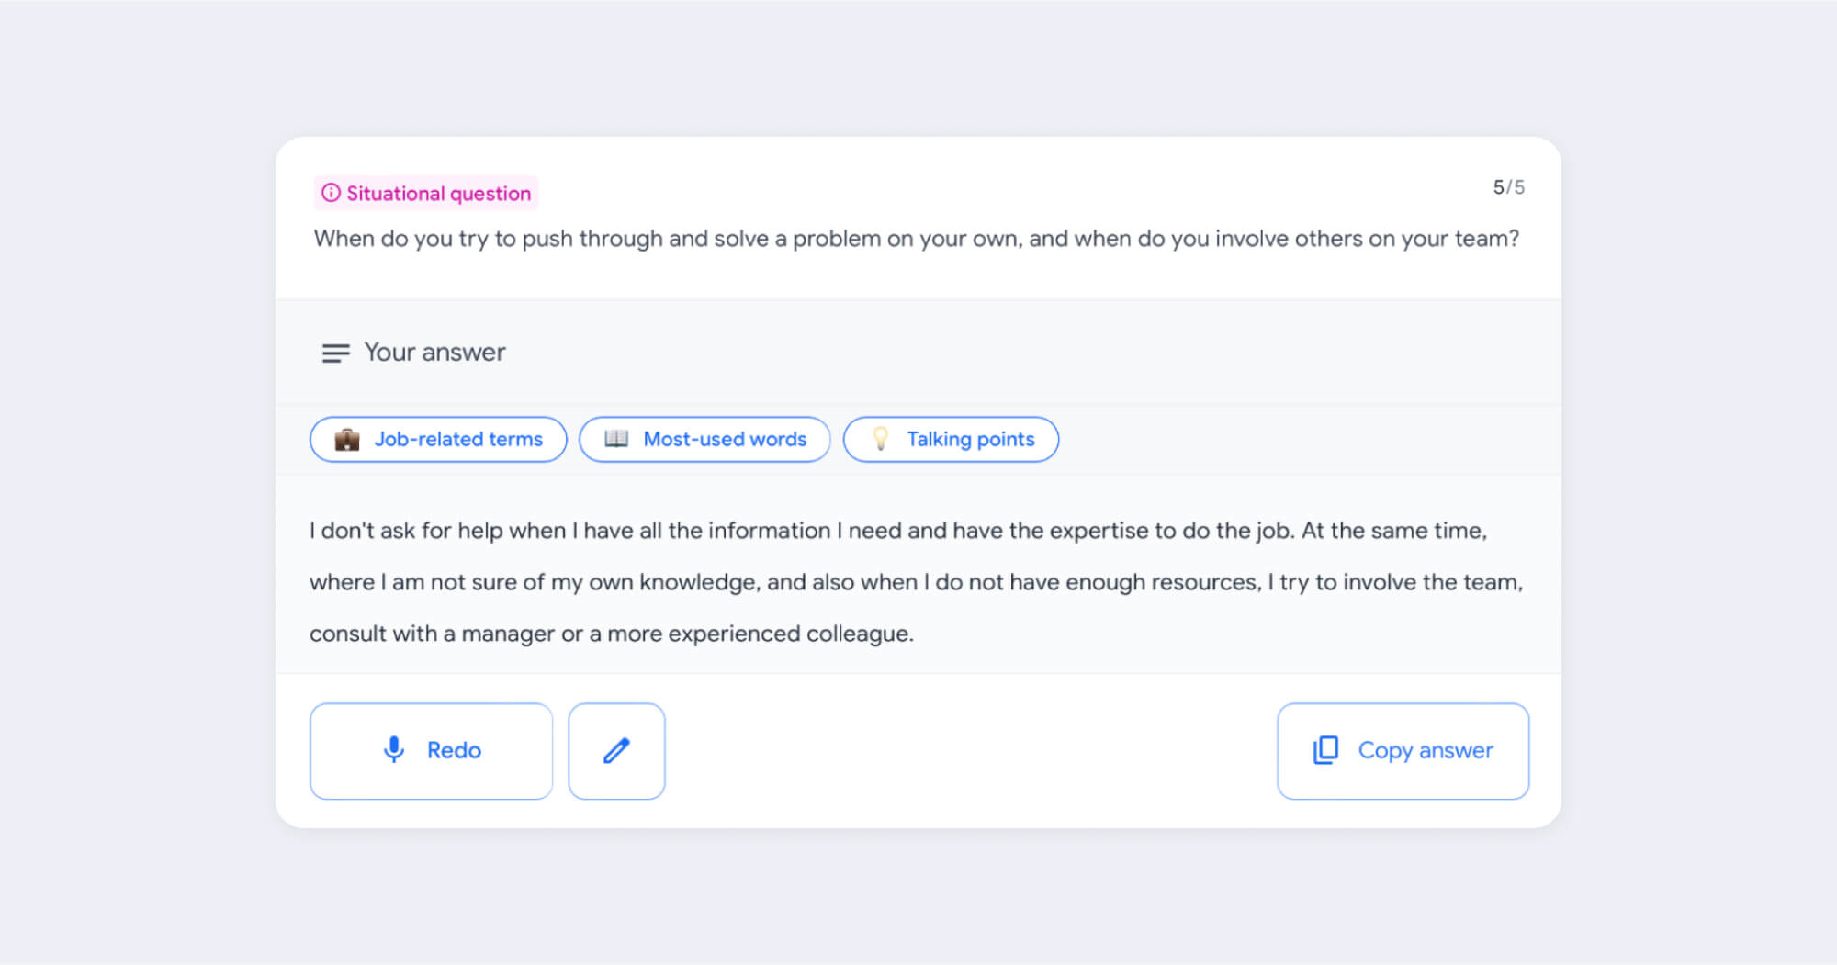Click the lightbulb icon on Talking points
Image resolution: width=1837 pixels, height=965 pixels.
[x=880, y=439]
